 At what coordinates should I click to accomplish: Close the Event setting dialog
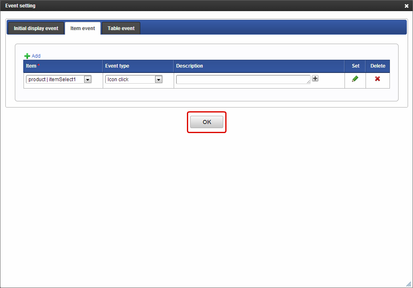406,6
